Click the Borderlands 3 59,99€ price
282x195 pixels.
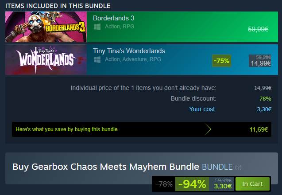tap(258, 29)
